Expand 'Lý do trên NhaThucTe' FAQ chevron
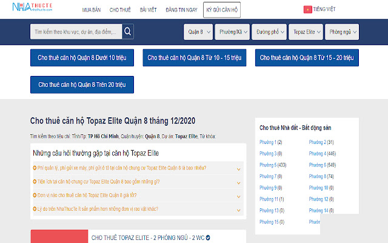 [x=238, y=210]
